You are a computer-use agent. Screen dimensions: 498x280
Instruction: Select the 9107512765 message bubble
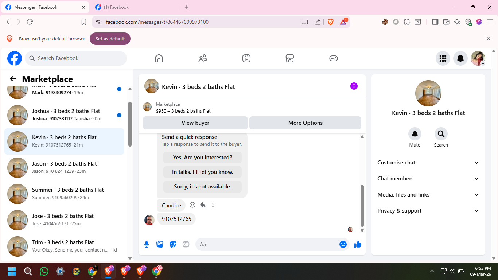tap(176, 219)
